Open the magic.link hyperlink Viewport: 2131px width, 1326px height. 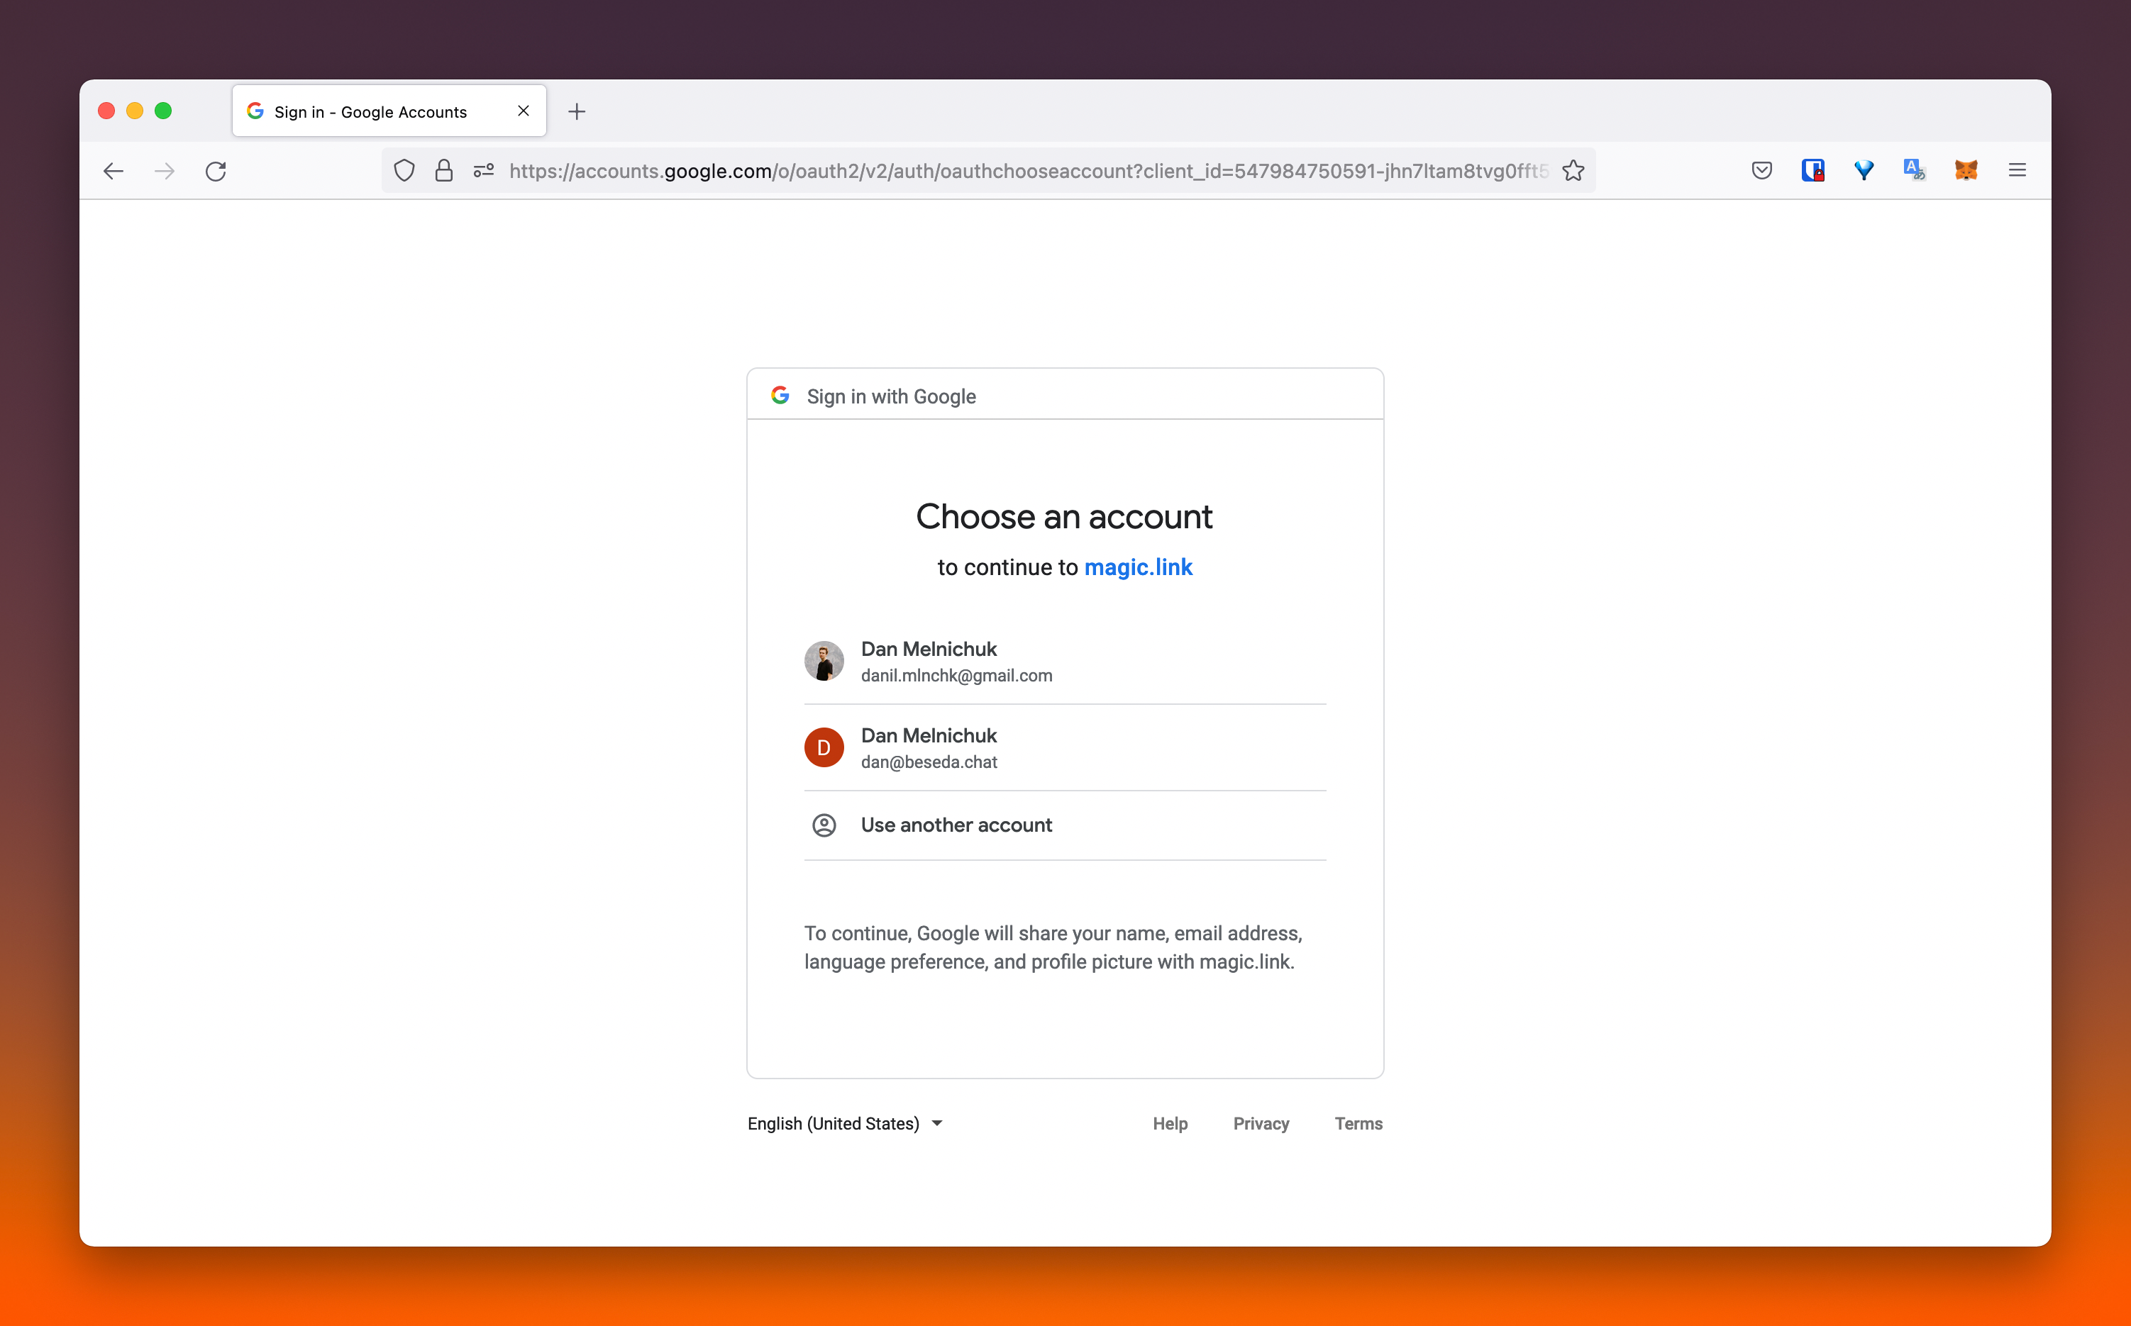(1138, 567)
